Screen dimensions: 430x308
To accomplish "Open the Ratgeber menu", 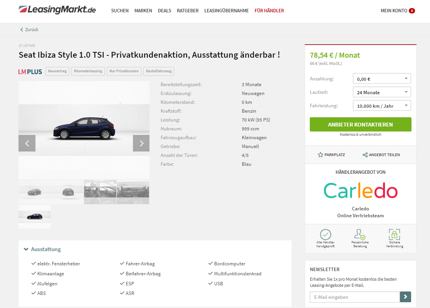I will click(188, 11).
